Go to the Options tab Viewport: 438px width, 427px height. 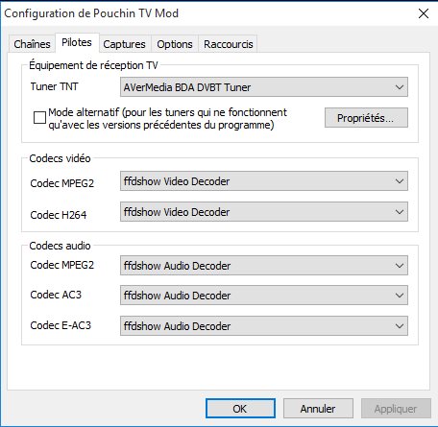click(x=175, y=44)
